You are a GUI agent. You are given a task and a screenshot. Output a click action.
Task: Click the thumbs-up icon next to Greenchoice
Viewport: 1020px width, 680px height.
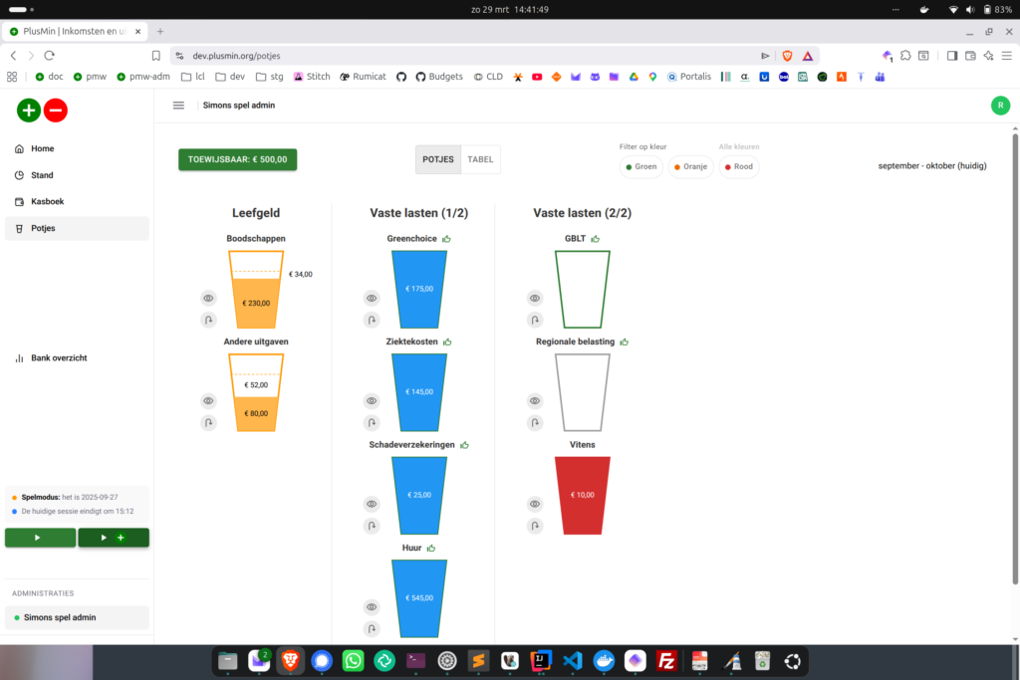[446, 239]
